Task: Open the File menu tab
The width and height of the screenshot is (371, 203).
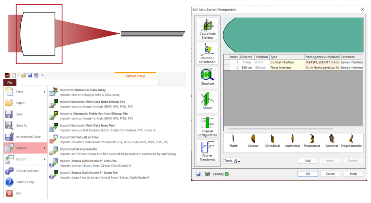Action: click(x=10, y=82)
